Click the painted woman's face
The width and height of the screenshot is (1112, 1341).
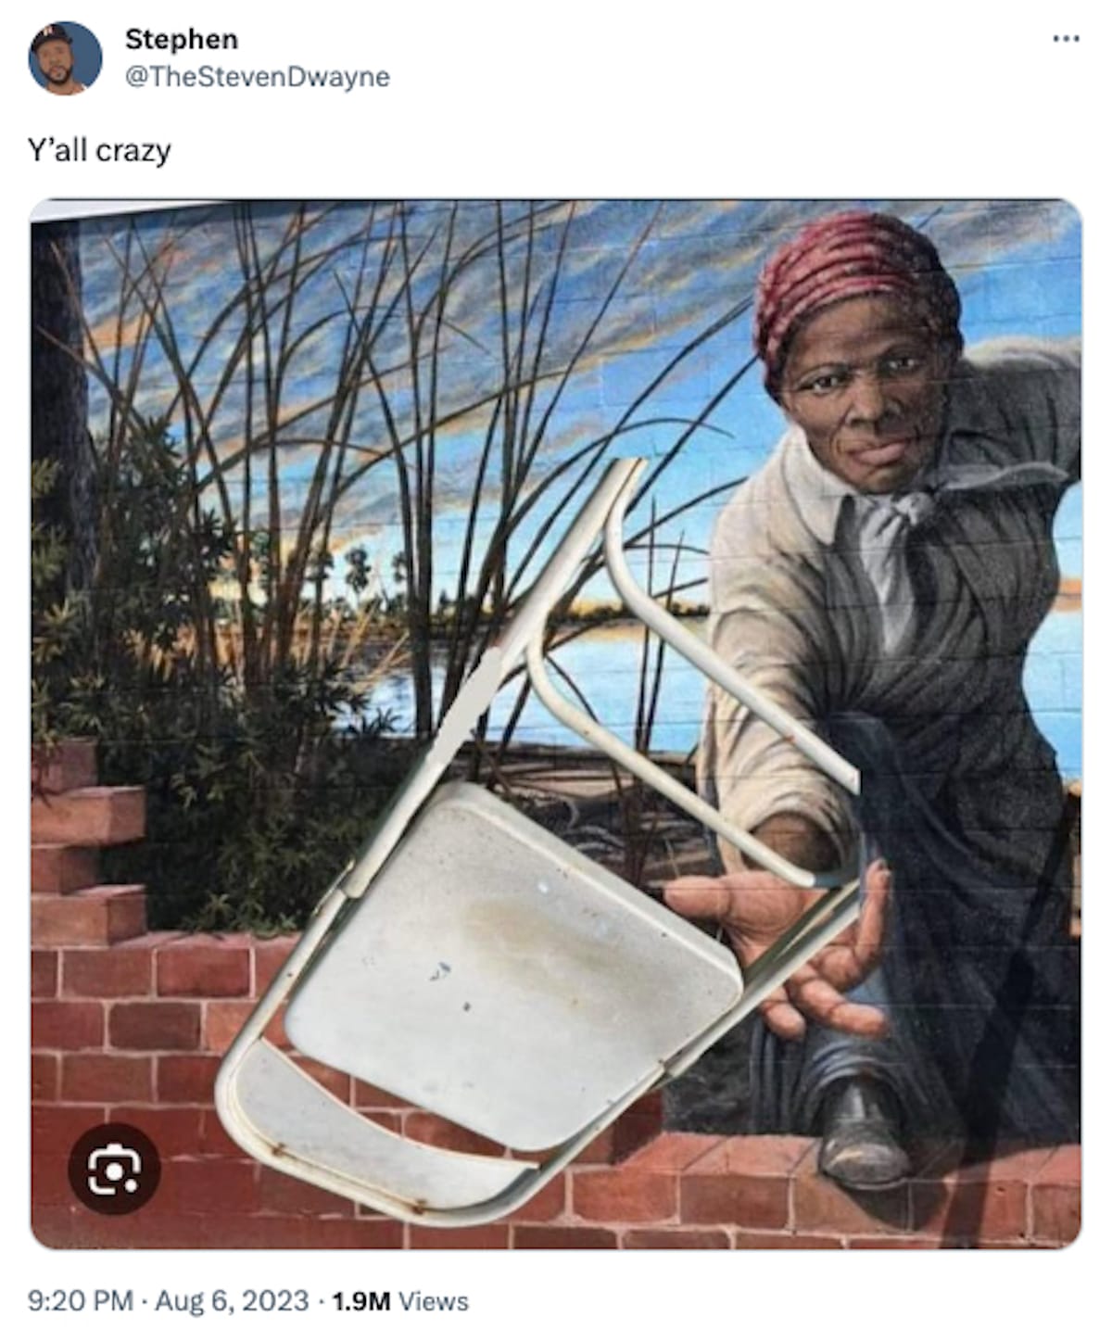(866, 399)
